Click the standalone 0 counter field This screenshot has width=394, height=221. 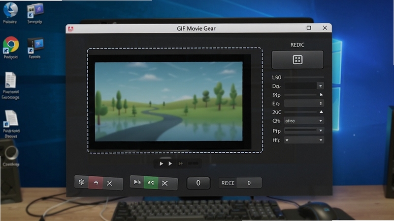pos(198,183)
